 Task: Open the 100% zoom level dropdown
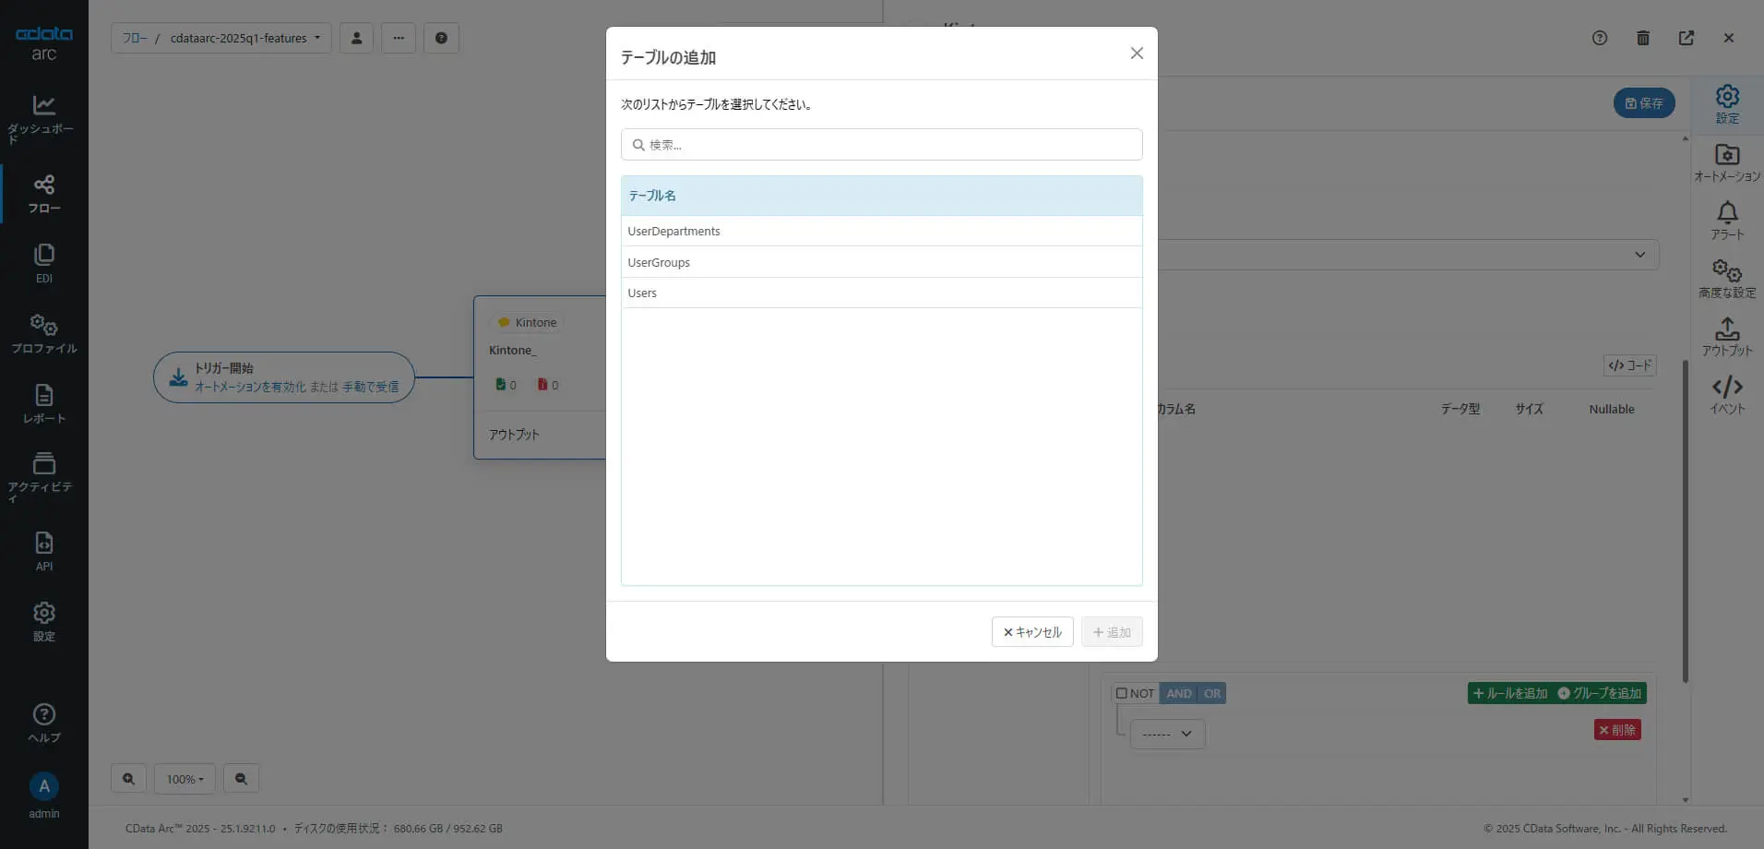[185, 779]
